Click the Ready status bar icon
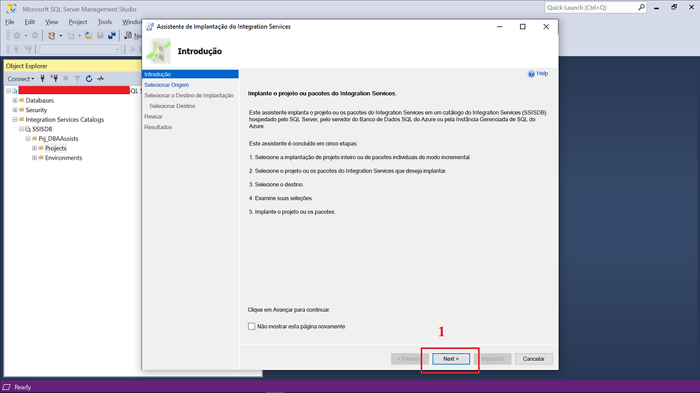Image resolution: width=700 pixels, height=393 pixels. (6, 387)
